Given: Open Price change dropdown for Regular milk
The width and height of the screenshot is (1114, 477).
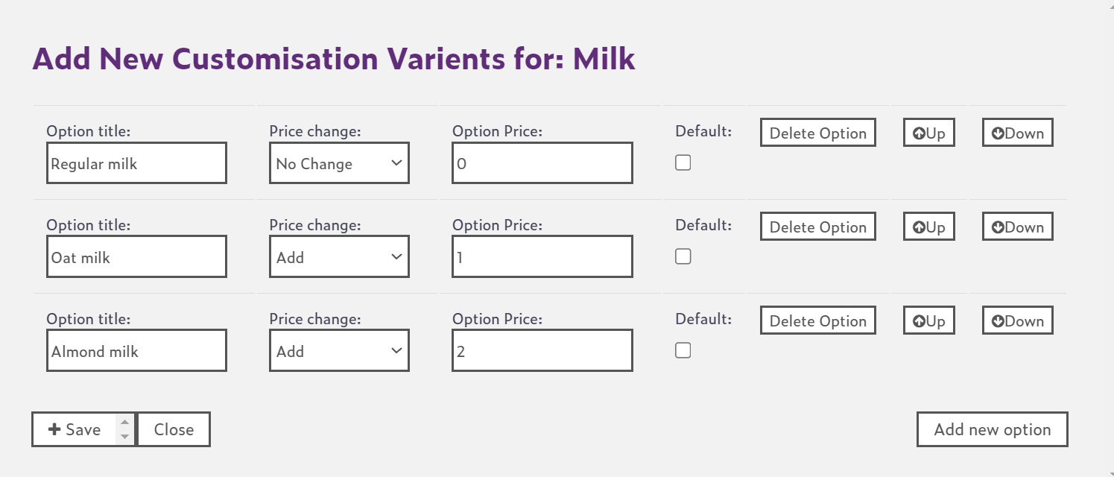Looking at the screenshot, I should point(338,163).
